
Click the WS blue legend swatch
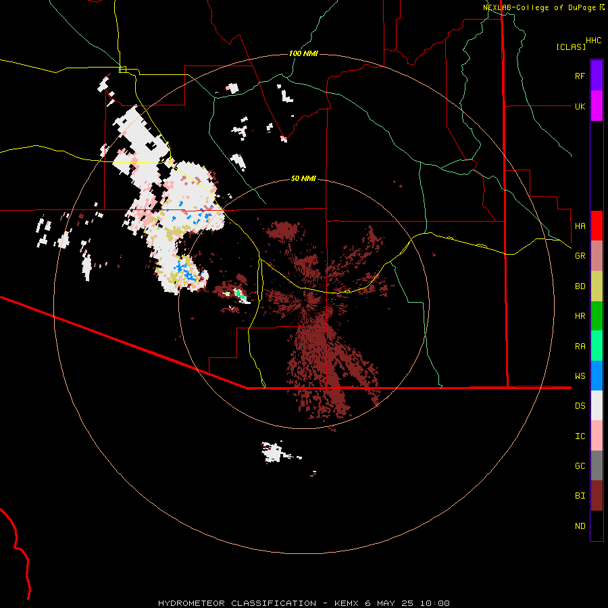[x=597, y=376]
